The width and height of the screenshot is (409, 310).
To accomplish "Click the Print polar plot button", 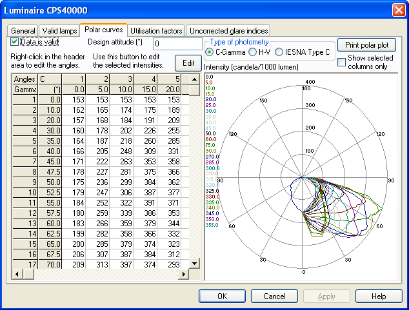I will (366, 46).
